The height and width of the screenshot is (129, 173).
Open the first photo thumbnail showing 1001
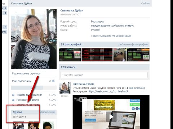coord(70,55)
